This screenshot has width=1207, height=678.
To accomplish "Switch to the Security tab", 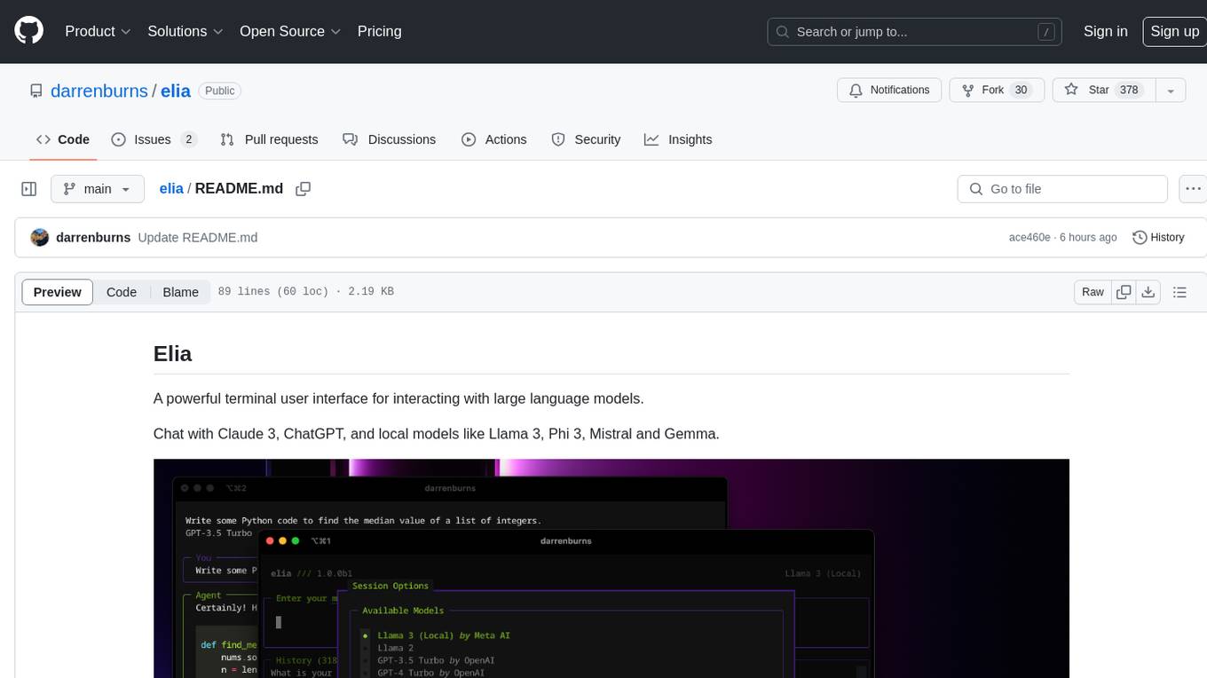I will pyautogui.click(x=586, y=139).
